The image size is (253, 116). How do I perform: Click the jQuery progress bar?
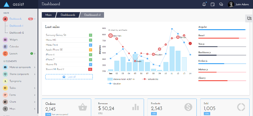[222, 81]
